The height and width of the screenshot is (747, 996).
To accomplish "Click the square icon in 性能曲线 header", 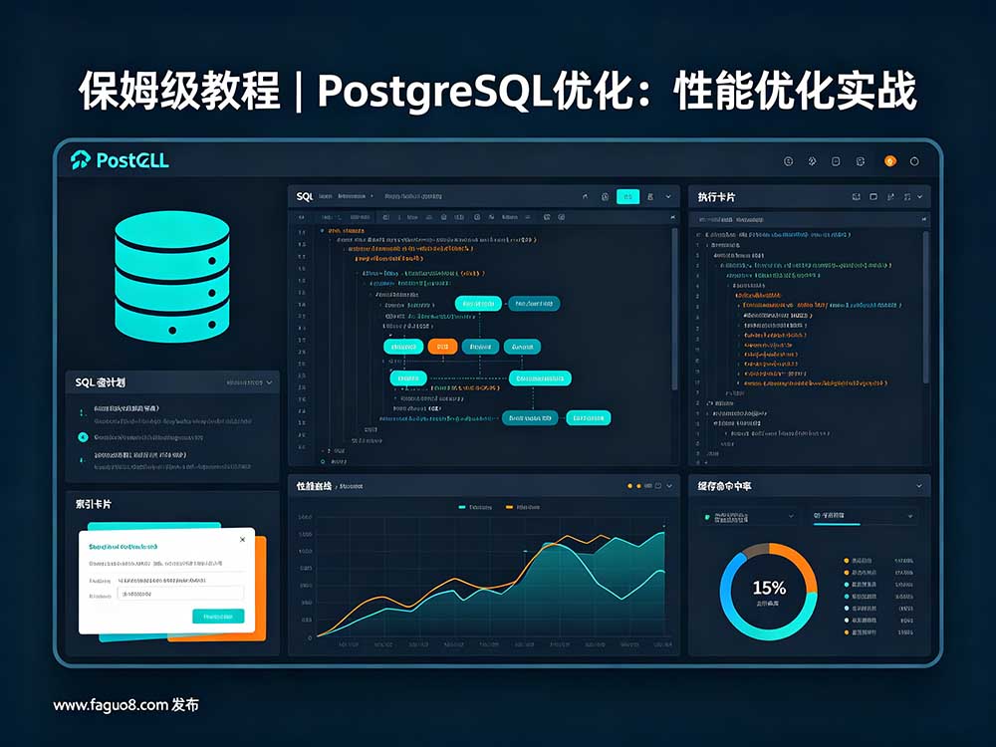I will pyautogui.click(x=658, y=486).
